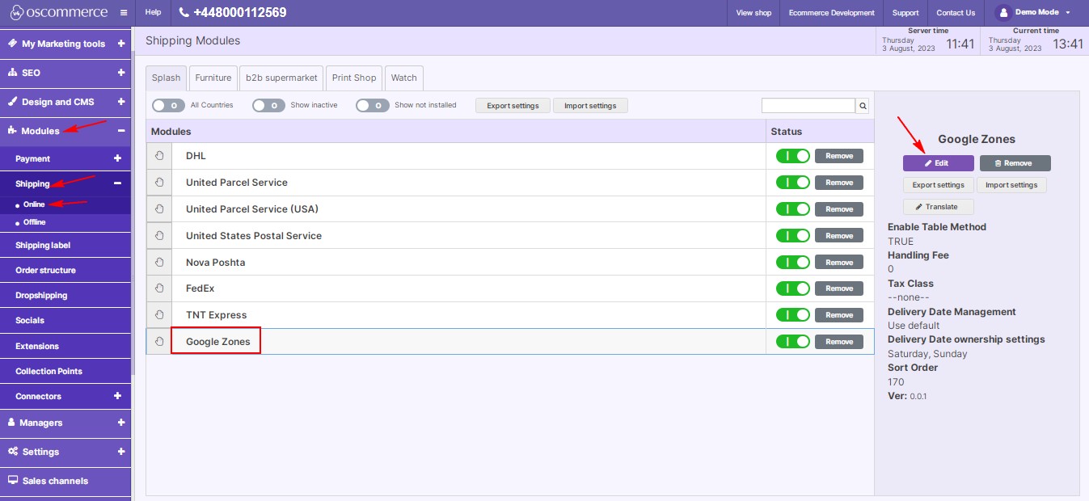Click the module search input field
The image size is (1089, 501).
pyautogui.click(x=808, y=106)
